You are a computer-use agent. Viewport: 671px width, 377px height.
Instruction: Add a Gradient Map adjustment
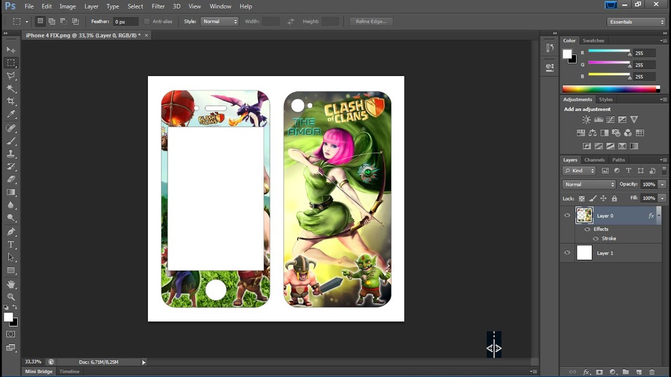pos(634,146)
